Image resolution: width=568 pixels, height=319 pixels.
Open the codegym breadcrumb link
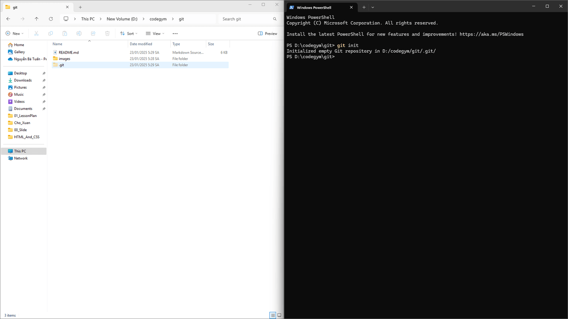click(x=158, y=19)
